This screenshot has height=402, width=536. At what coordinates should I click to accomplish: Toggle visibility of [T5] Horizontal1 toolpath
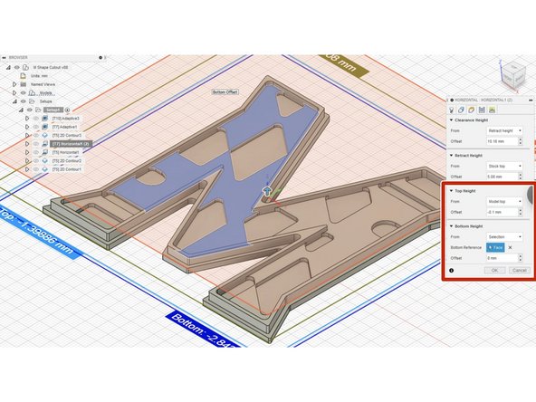click(36, 152)
